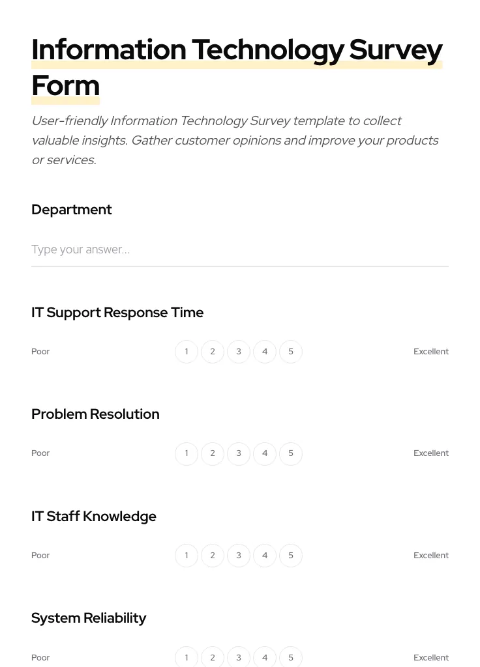Image resolution: width=480 pixels, height=667 pixels.
Task: Click the Department answer text field
Action: tap(240, 250)
